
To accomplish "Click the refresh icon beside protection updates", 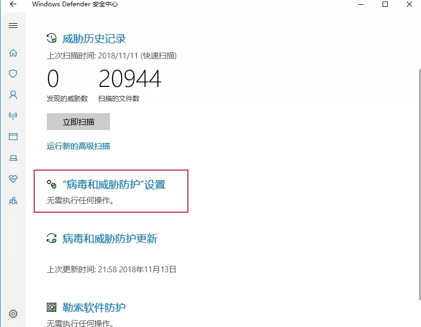I will (x=52, y=239).
